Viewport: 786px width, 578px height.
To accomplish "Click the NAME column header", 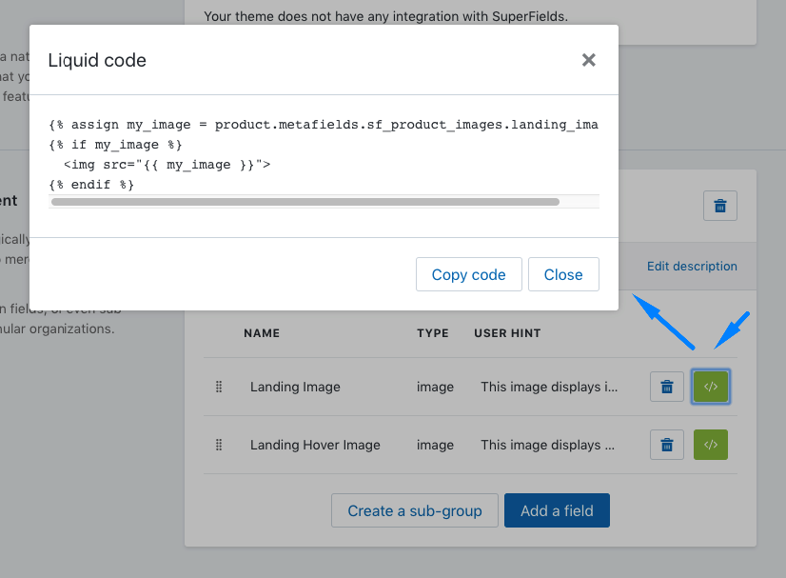I will 262,333.
